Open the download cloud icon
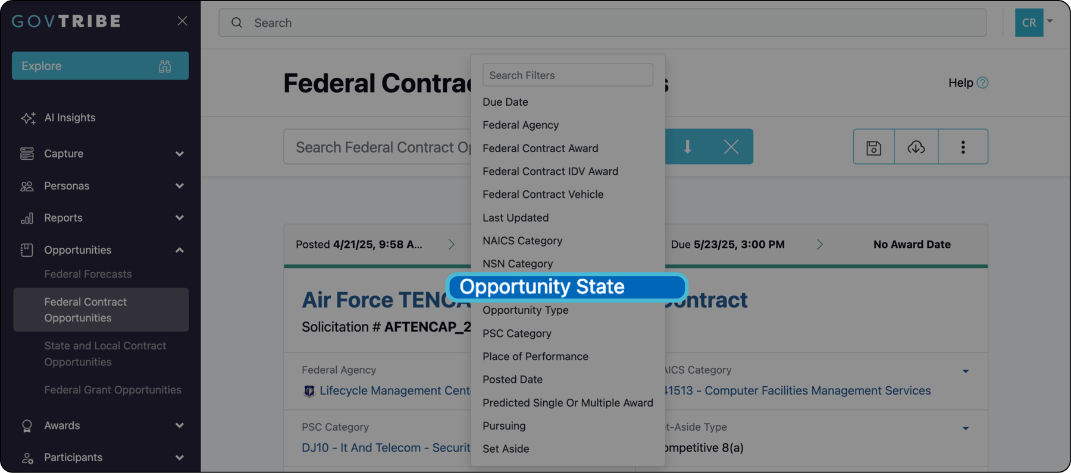The image size is (1071, 473). pos(915,147)
